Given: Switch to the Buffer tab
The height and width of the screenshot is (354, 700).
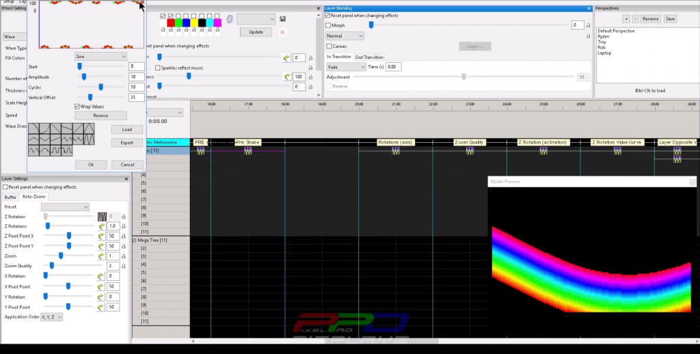Looking at the screenshot, I should coord(10,197).
